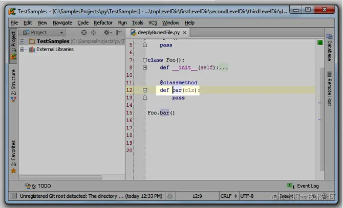Click the 12:9 caret position indicator
Viewport: 343px width, 208px height.
pyautogui.click(x=197, y=196)
